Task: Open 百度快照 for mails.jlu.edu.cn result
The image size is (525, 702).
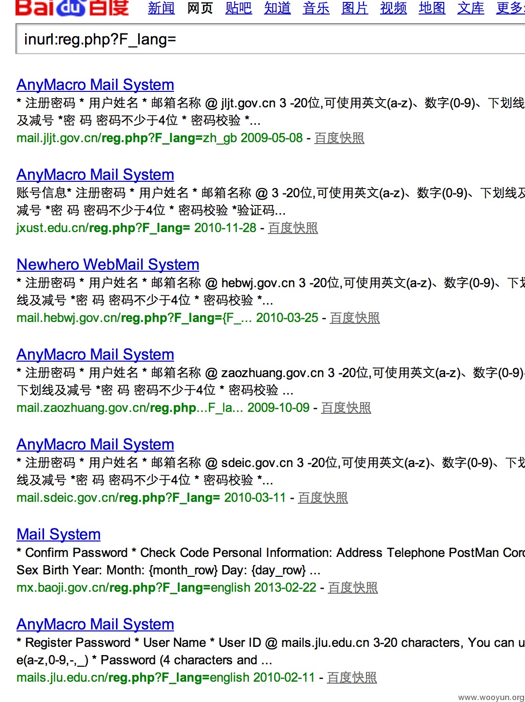Action: click(352, 677)
